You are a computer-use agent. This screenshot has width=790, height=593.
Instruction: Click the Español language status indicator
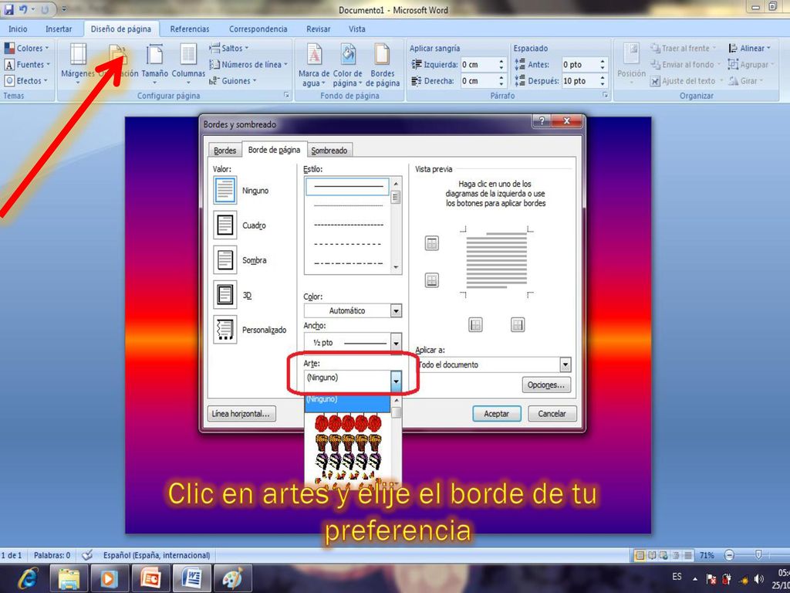pos(157,555)
